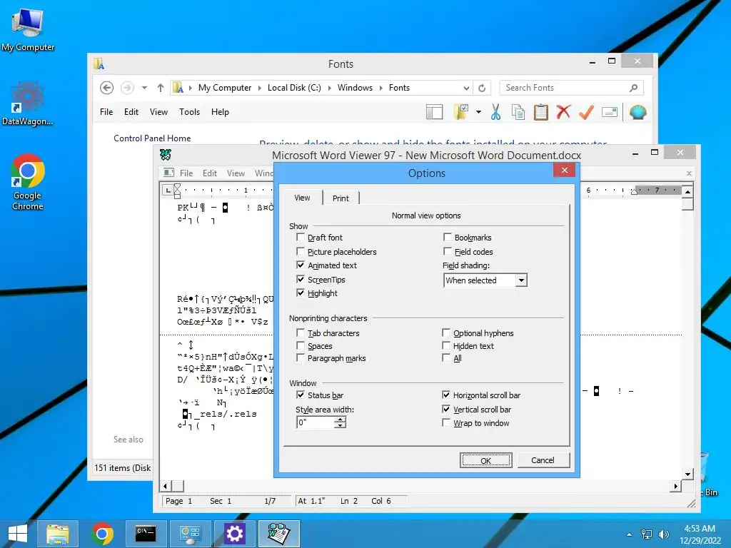The width and height of the screenshot is (731, 548).
Task: Switch to the Print tab in Options
Action: click(341, 198)
